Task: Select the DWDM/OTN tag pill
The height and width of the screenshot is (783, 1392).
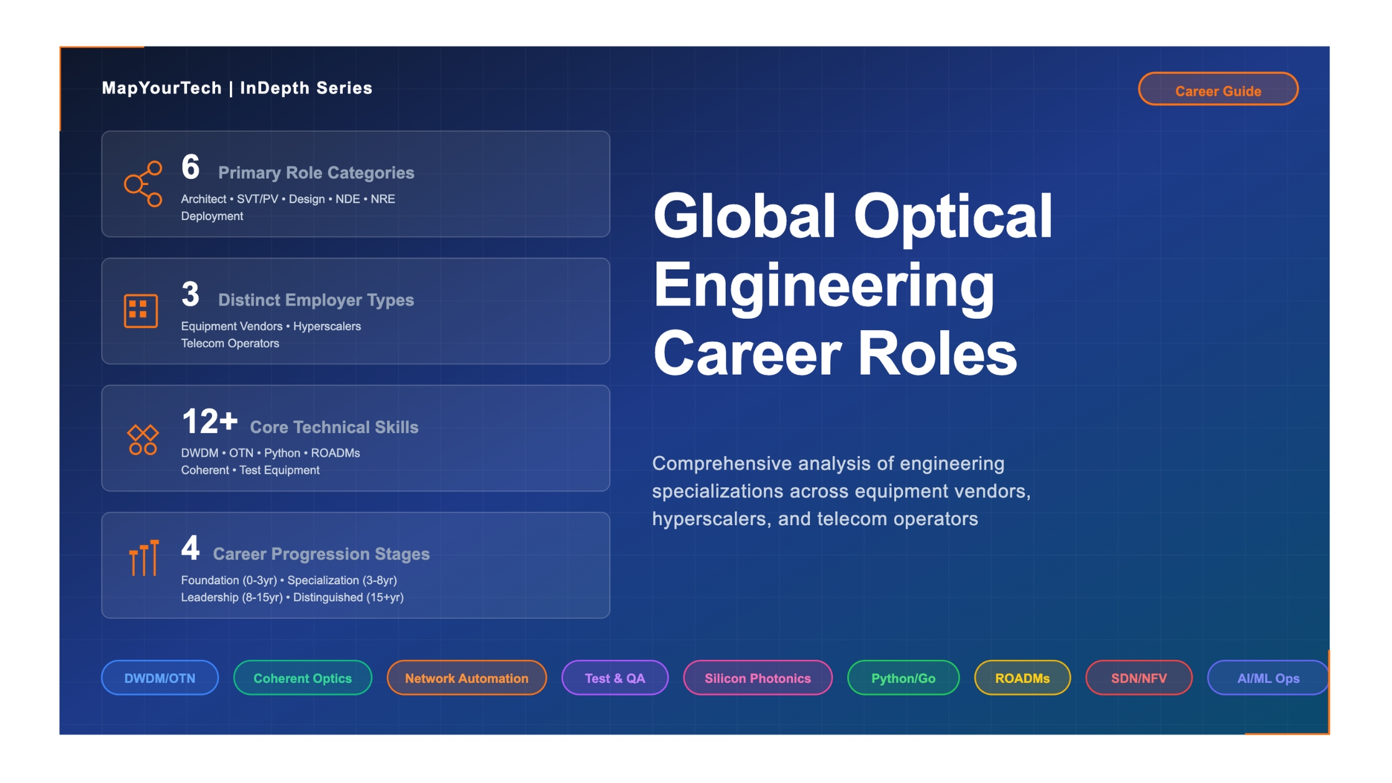Action: [x=160, y=678]
